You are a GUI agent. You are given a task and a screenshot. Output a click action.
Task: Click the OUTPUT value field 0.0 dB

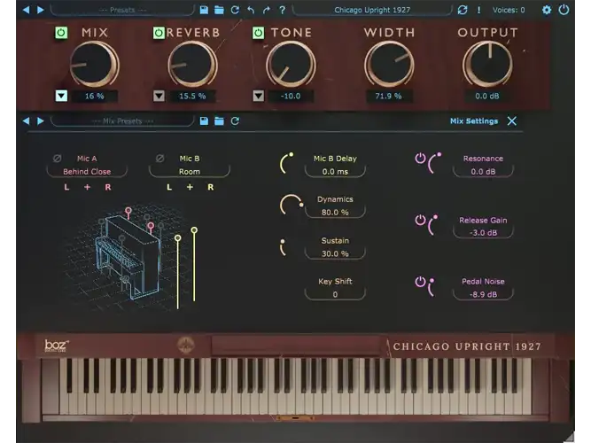click(487, 97)
